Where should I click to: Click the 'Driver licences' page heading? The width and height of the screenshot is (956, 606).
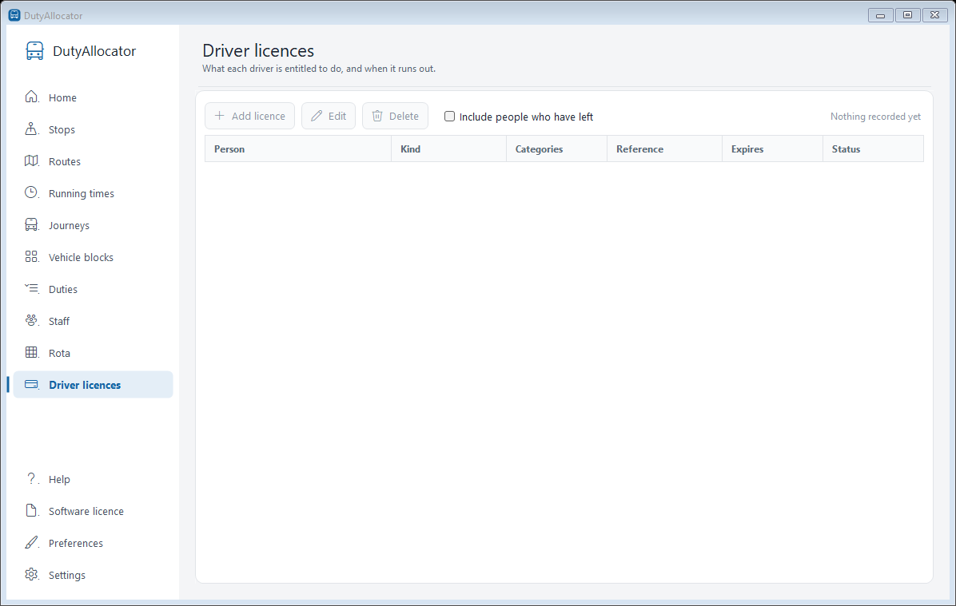[x=258, y=50]
